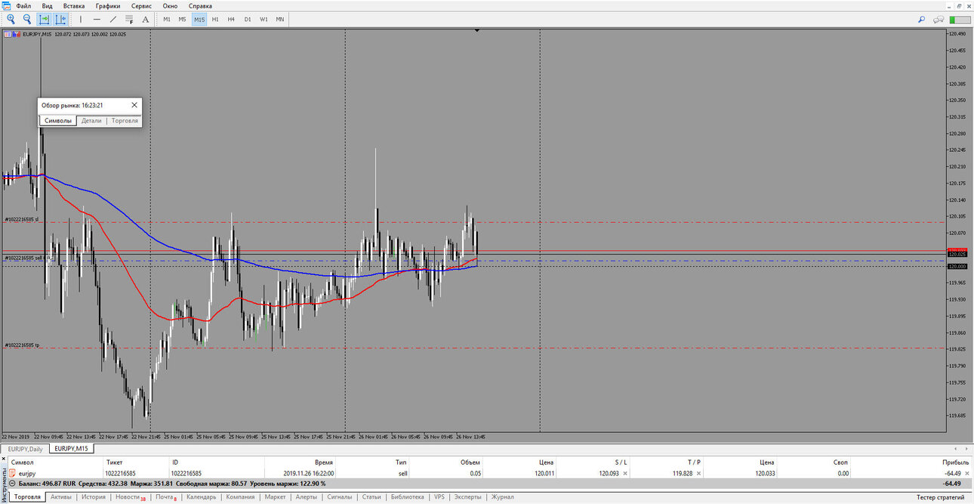
Task: Open the Вид menu
Action: (47, 5)
